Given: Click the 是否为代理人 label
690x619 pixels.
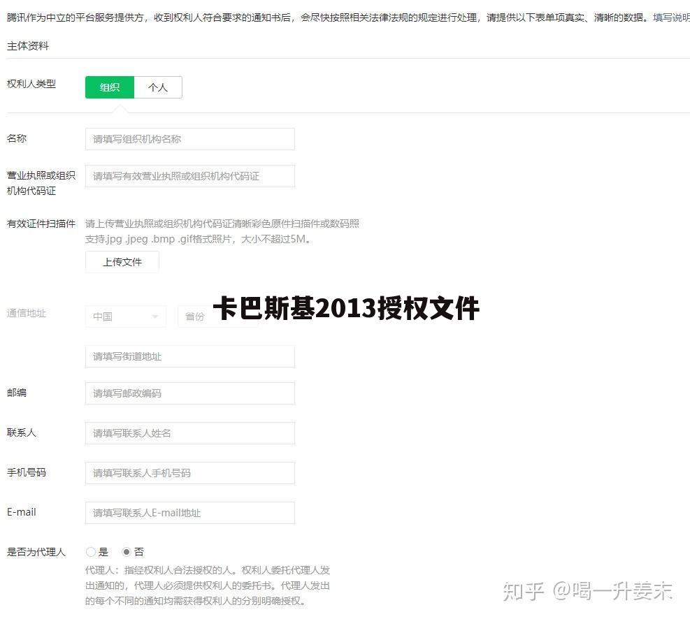Looking at the screenshot, I should [x=36, y=552].
